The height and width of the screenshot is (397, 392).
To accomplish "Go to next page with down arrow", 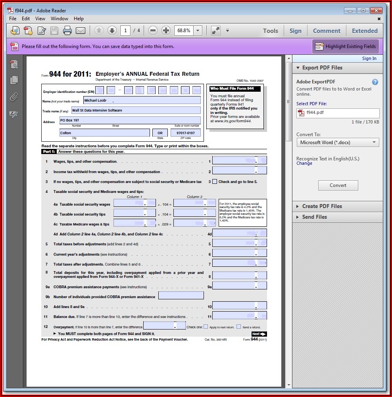I will point(112,31).
